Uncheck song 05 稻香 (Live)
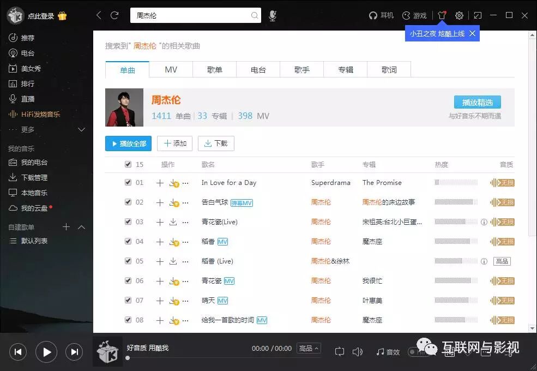The height and width of the screenshot is (371, 537). (x=128, y=261)
